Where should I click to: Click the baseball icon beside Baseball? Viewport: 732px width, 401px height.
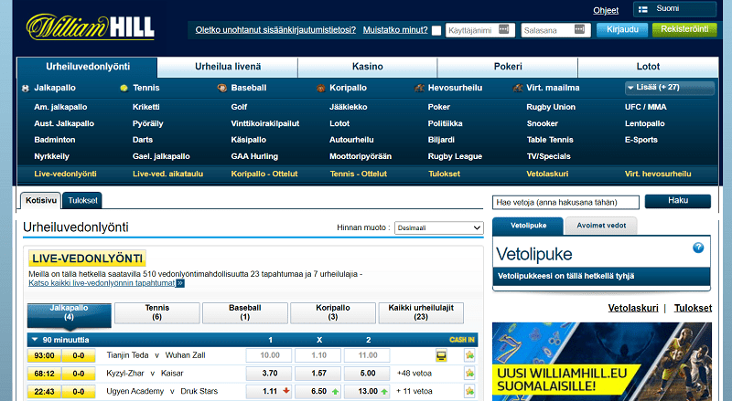pyautogui.click(x=222, y=88)
